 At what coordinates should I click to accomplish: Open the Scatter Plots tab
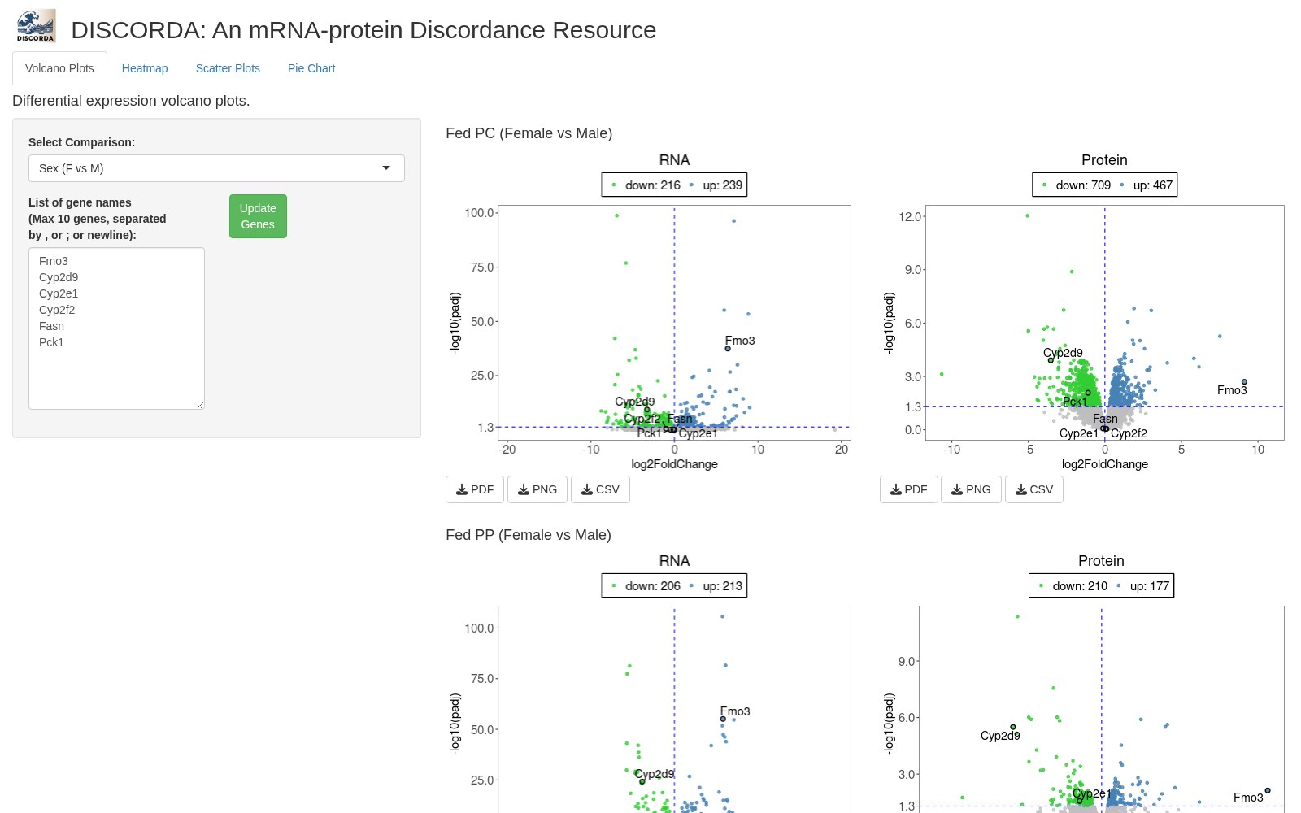point(228,68)
